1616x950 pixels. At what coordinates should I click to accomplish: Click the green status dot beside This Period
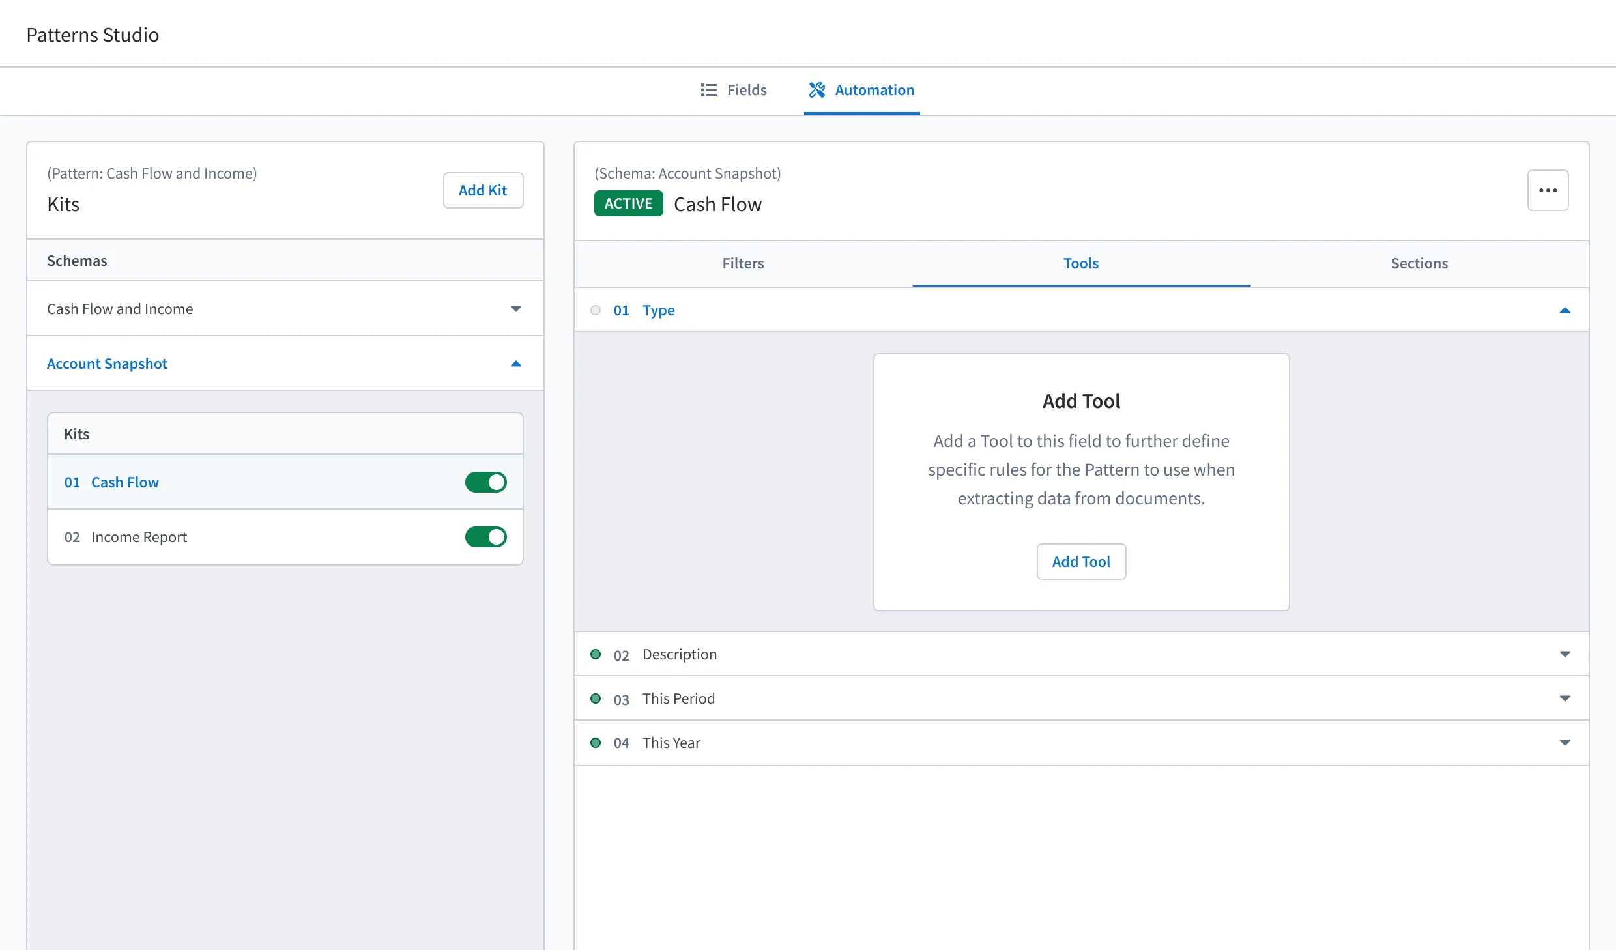coord(596,698)
